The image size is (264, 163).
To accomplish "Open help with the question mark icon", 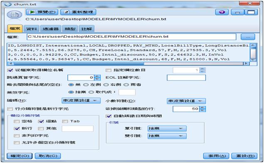I will [222, 12].
